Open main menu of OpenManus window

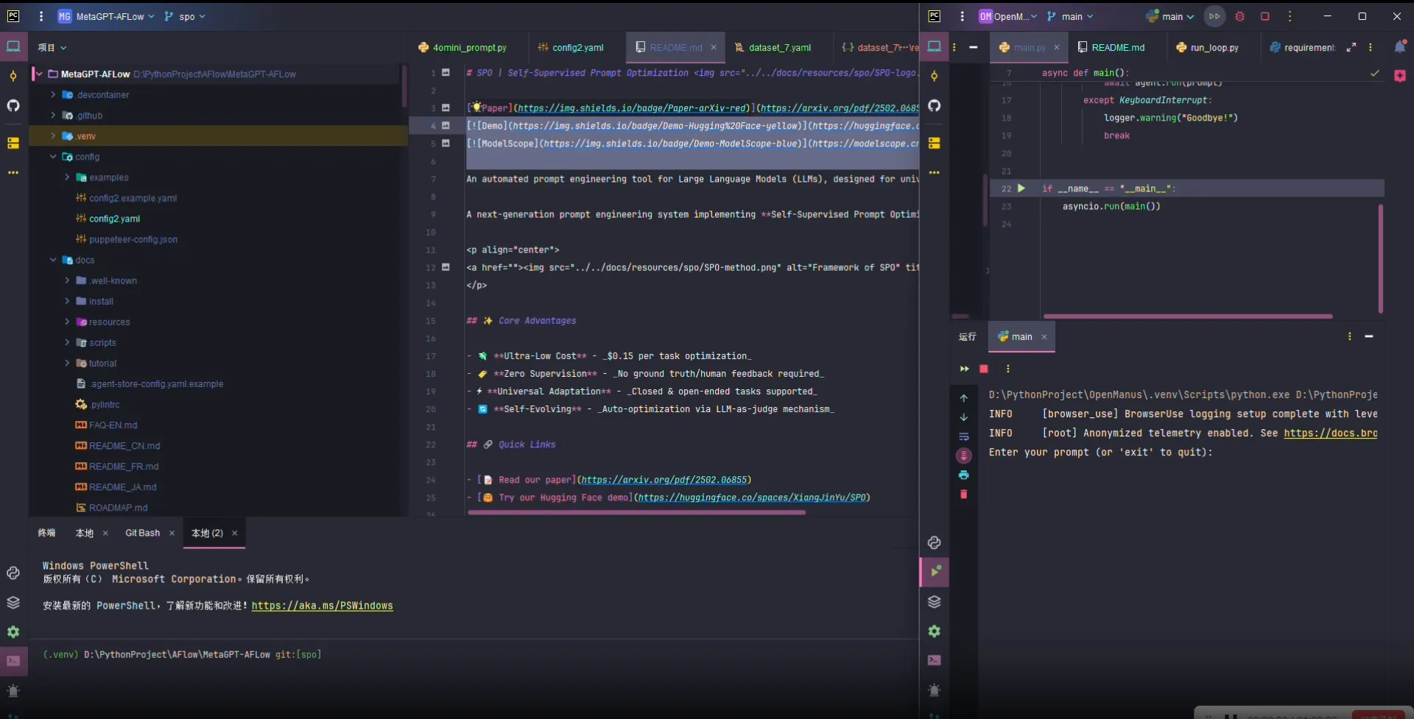tap(962, 16)
